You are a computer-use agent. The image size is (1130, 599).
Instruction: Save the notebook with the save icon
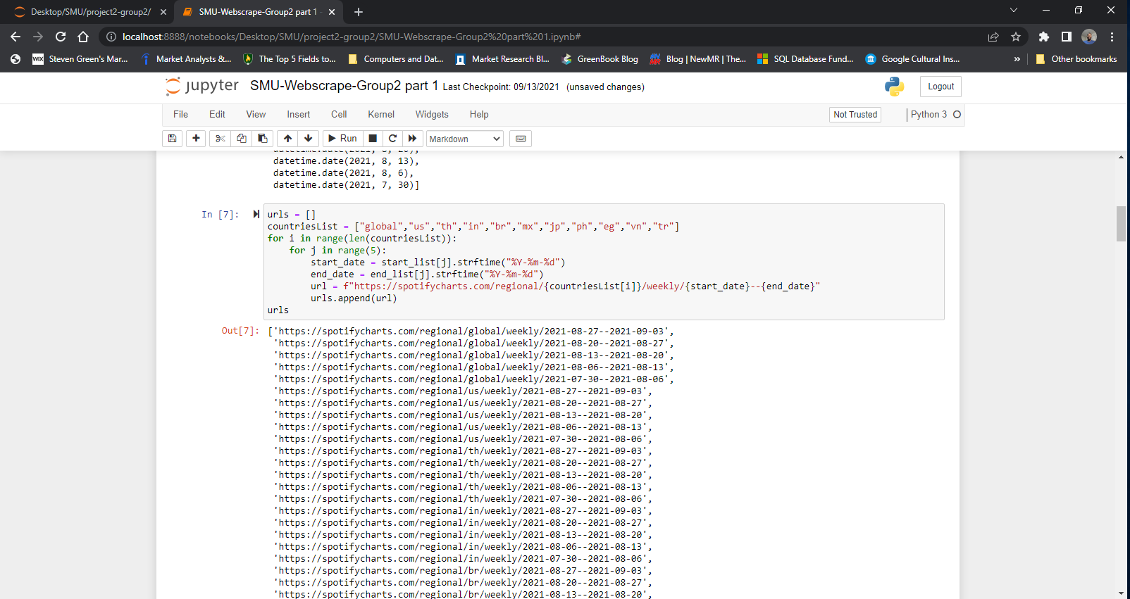[172, 139]
